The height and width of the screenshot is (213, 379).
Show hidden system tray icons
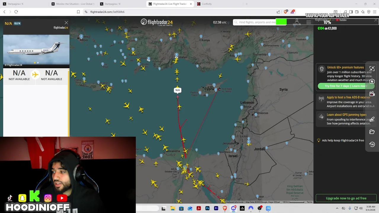pos(337,208)
